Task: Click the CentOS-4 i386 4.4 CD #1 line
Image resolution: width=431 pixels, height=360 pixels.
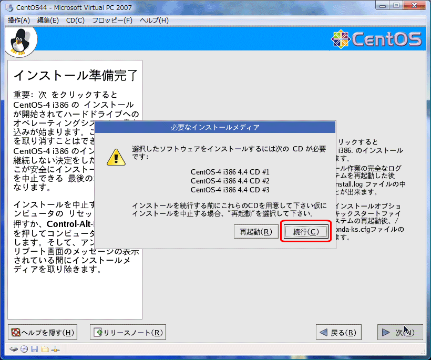Action: 230,172
